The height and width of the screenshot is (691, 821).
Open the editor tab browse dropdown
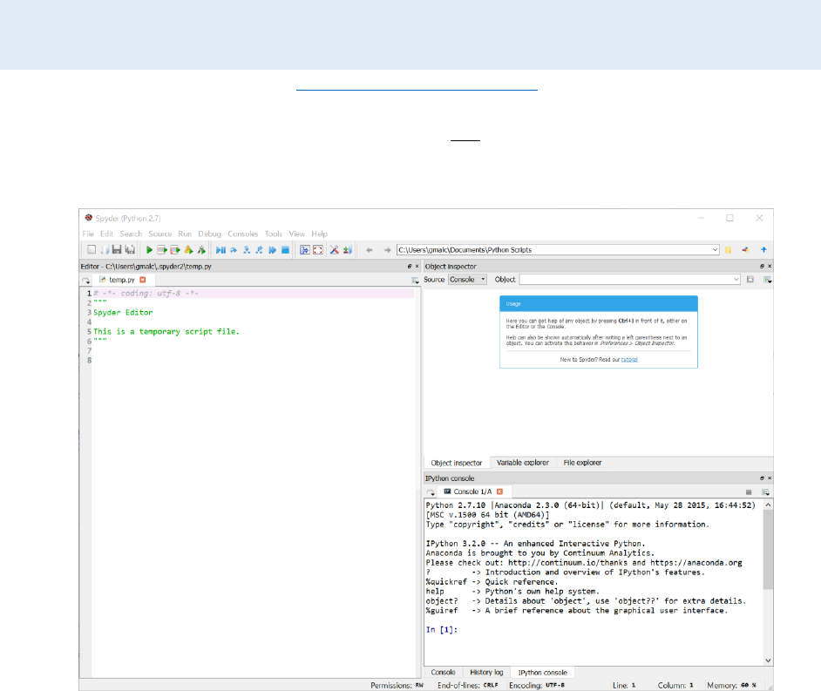pos(86,281)
